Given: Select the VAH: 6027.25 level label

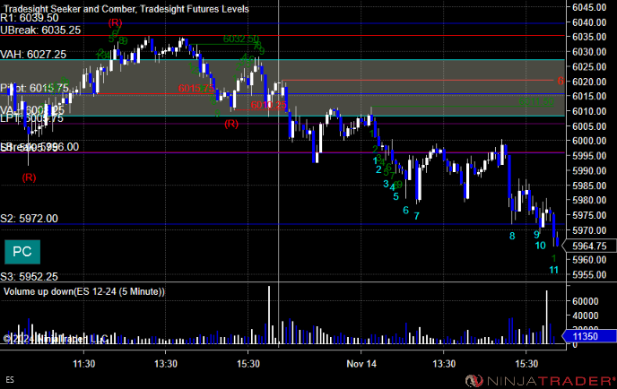Looking at the screenshot, I should [33, 55].
